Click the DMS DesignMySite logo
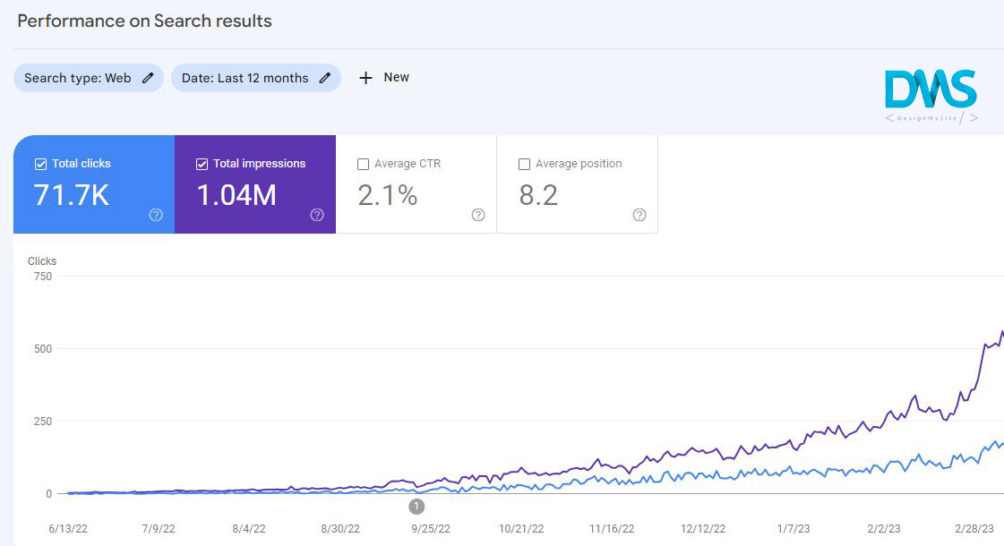This screenshot has height=546, width=1004. coord(931,96)
